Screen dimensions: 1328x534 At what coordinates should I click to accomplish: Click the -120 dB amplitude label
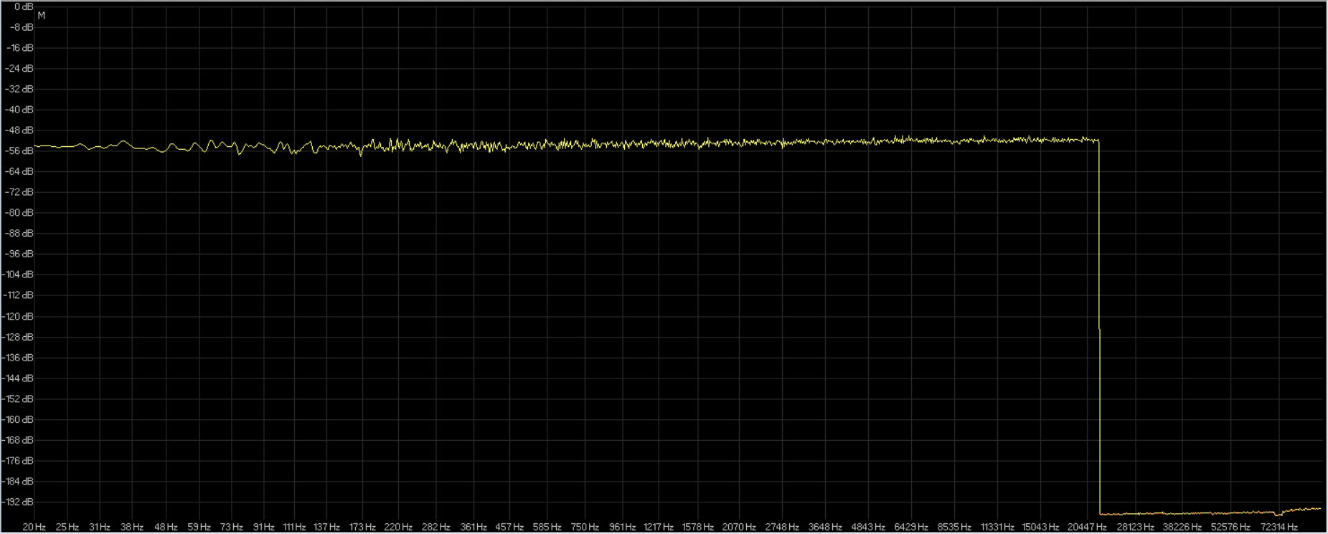click(x=18, y=316)
